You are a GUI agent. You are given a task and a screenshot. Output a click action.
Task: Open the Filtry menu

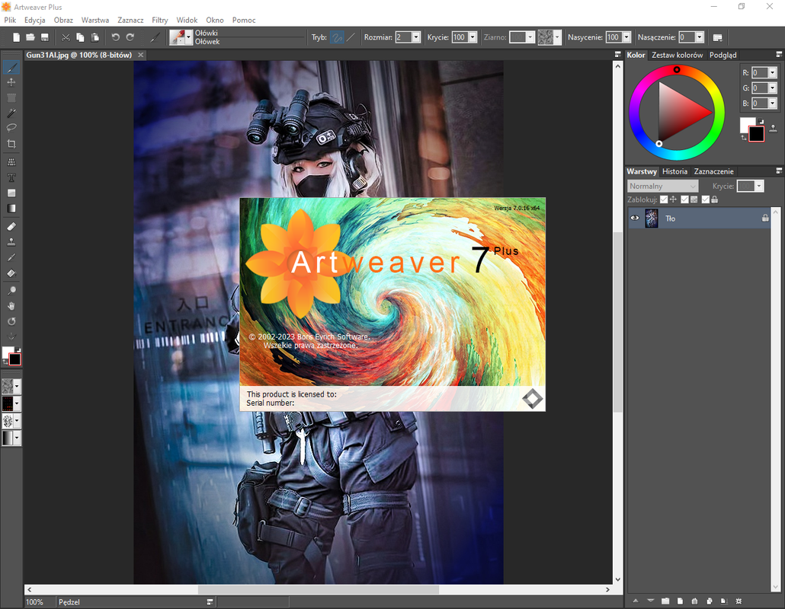[x=160, y=20]
